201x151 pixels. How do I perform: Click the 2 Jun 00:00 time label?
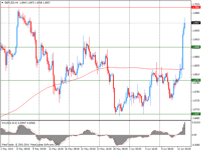tap(135, 149)
